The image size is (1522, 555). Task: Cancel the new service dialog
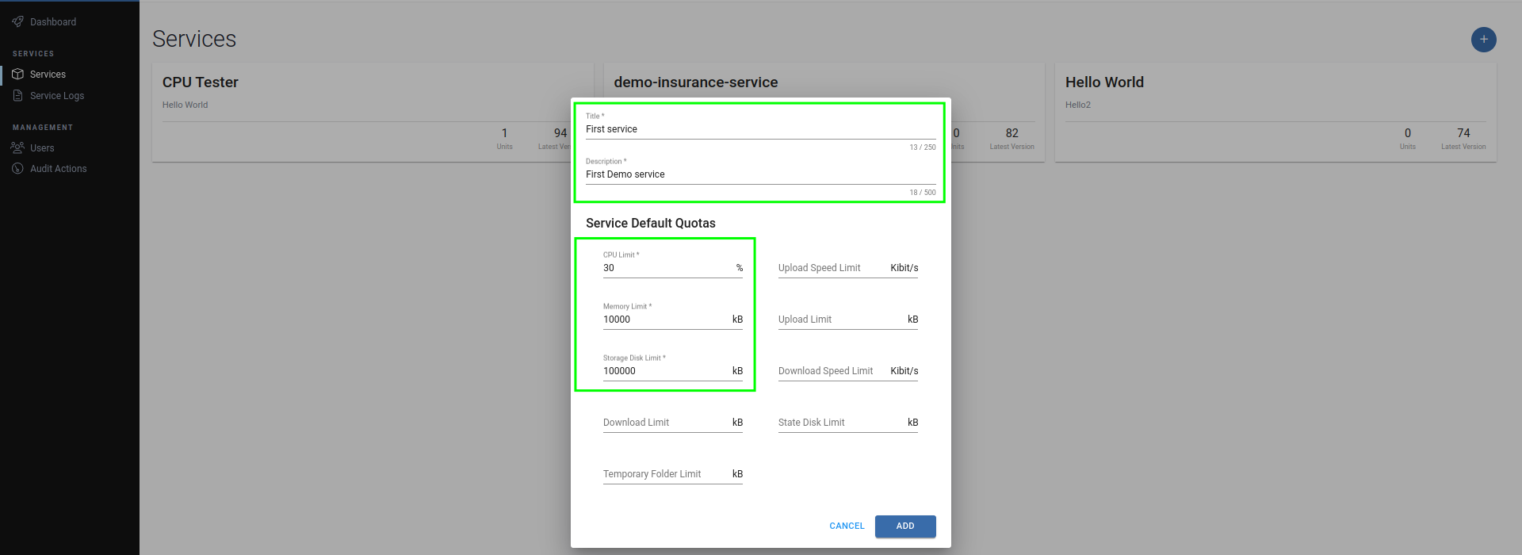(x=847, y=526)
